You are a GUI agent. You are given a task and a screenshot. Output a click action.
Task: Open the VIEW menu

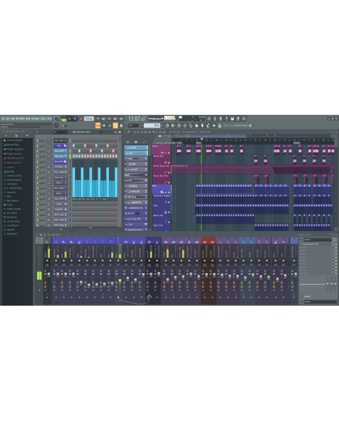point(28,119)
